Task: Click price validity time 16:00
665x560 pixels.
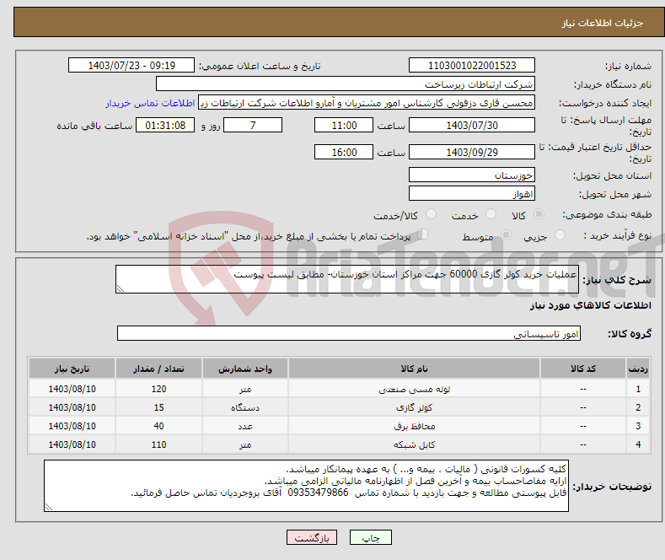Action: pyautogui.click(x=344, y=152)
